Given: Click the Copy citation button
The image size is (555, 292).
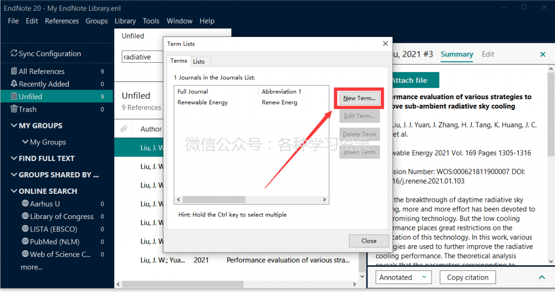Looking at the screenshot, I should click(x=468, y=277).
